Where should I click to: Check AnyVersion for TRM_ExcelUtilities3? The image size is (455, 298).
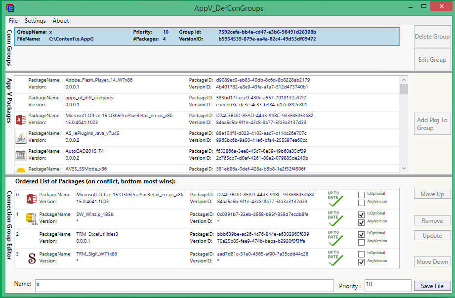361,242
